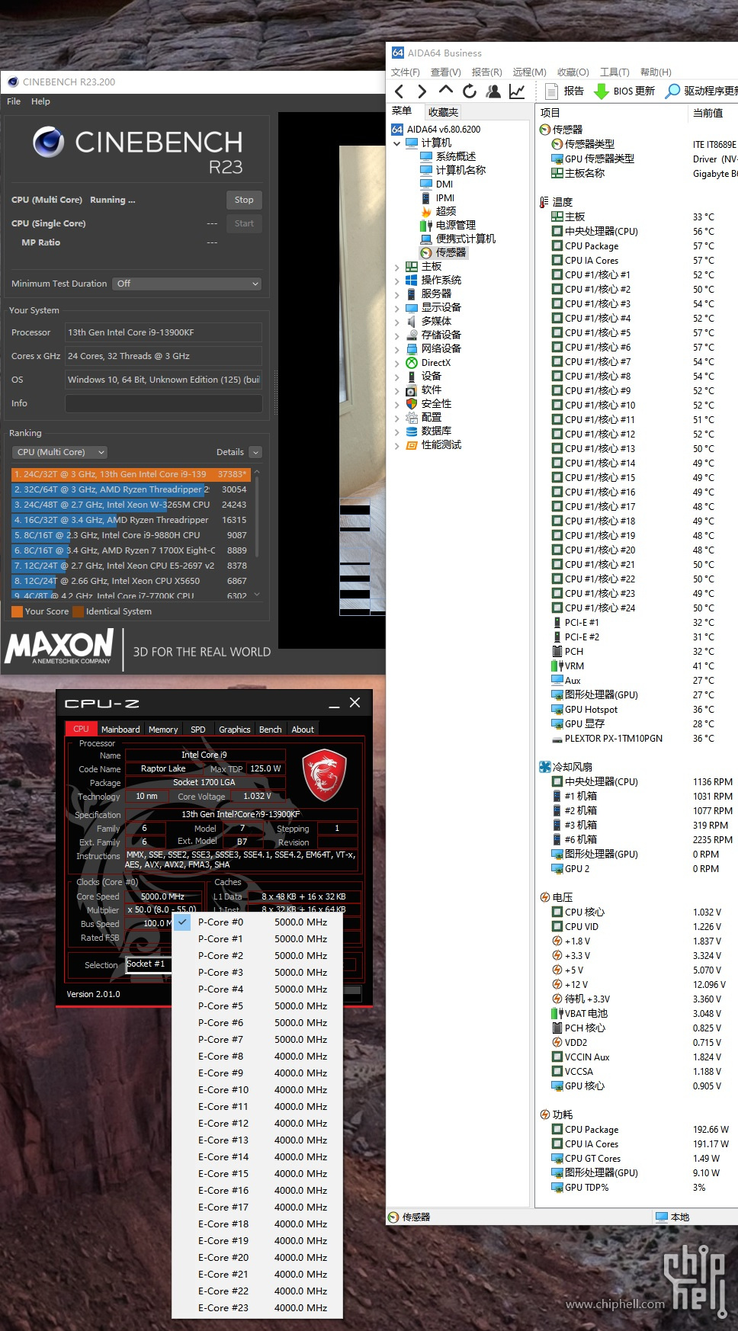Open AIDA64 帮助(H) menu
This screenshot has width=738, height=1331.
click(x=656, y=72)
